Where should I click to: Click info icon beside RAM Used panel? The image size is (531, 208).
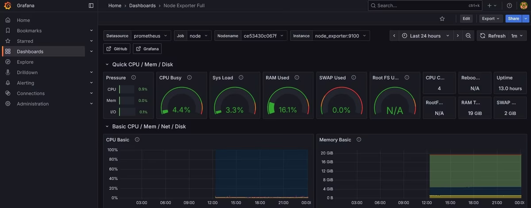(x=297, y=77)
